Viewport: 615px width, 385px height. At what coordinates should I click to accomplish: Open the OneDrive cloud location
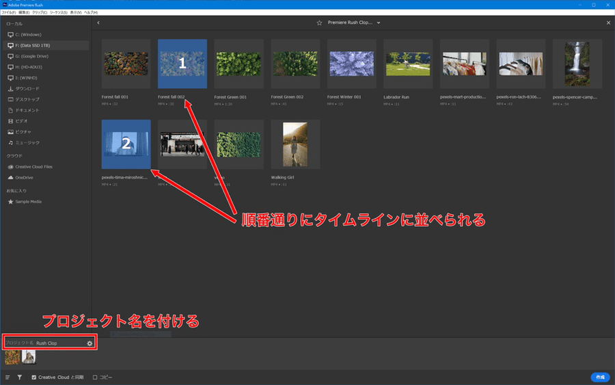point(26,178)
